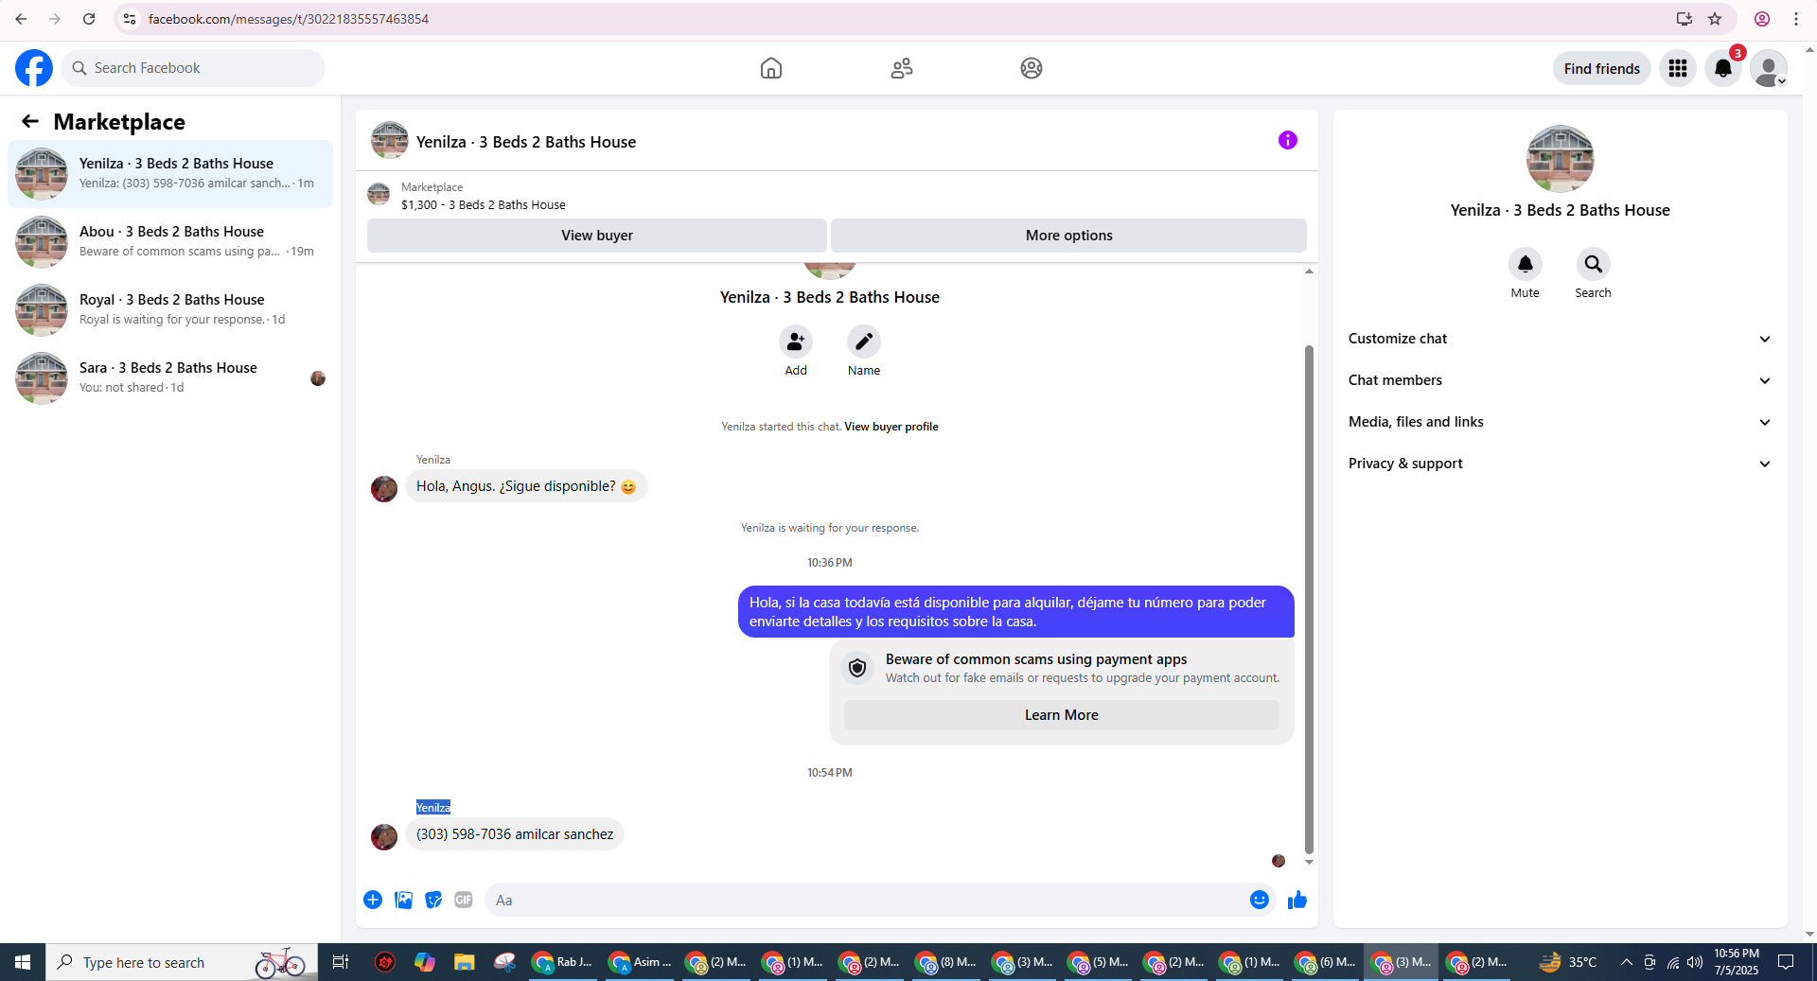Image resolution: width=1817 pixels, height=981 pixels.
Task: Search in conversation with magnifier icon
Action: (x=1594, y=264)
